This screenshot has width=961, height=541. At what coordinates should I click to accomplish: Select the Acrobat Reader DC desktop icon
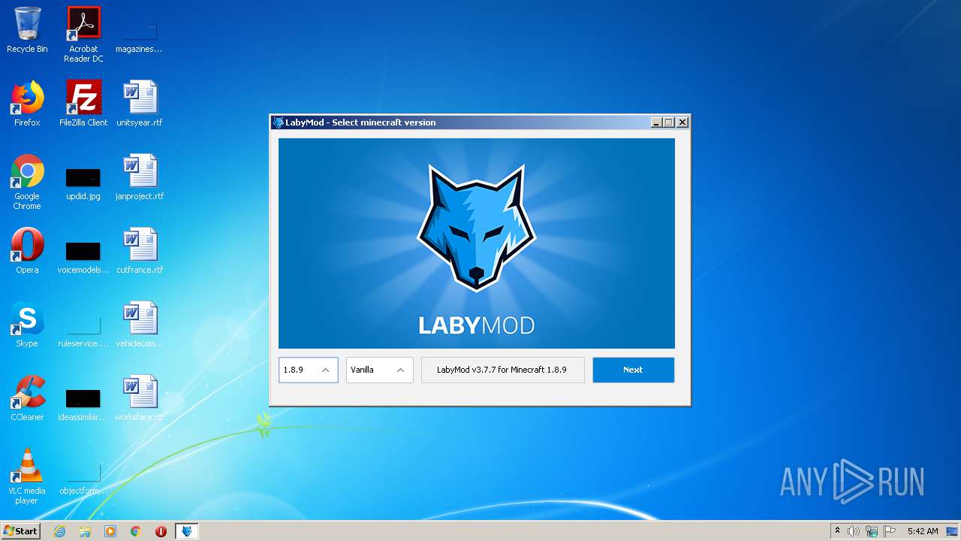pos(83,35)
